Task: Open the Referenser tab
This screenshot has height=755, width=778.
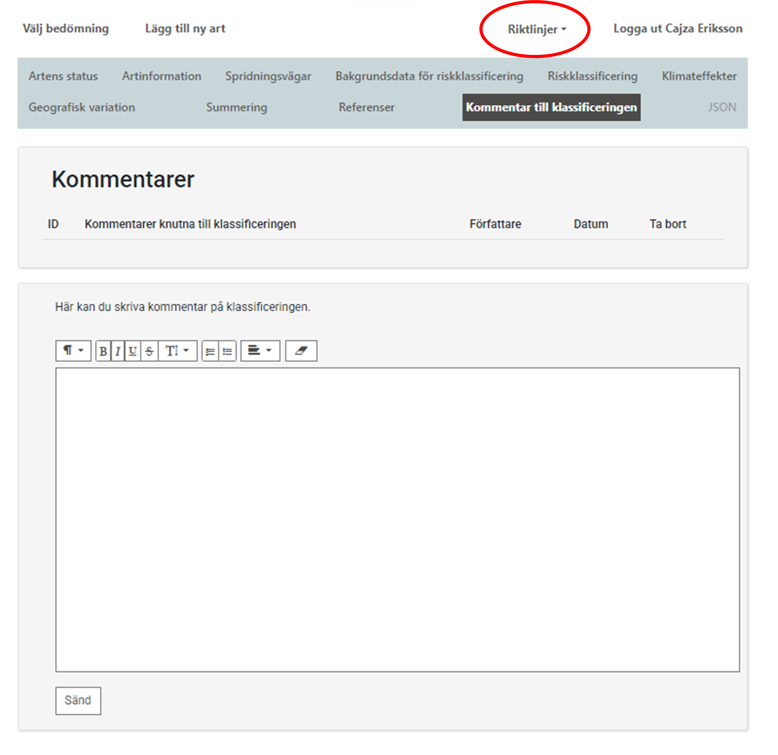Action: pos(367,107)
